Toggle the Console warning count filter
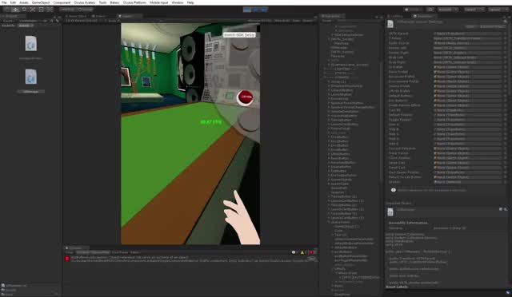 click(303, 252)
